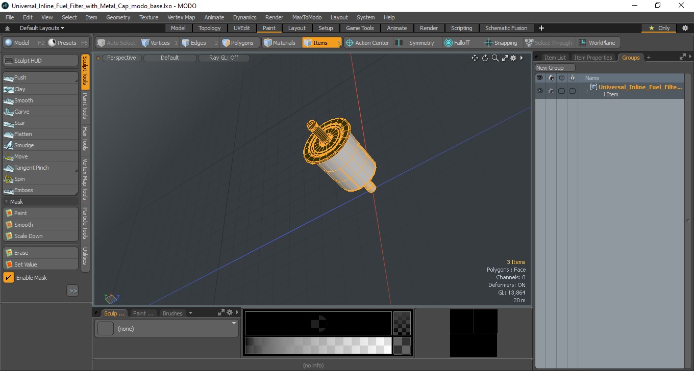Switch to Vertices selection mode

coord(159,43)
